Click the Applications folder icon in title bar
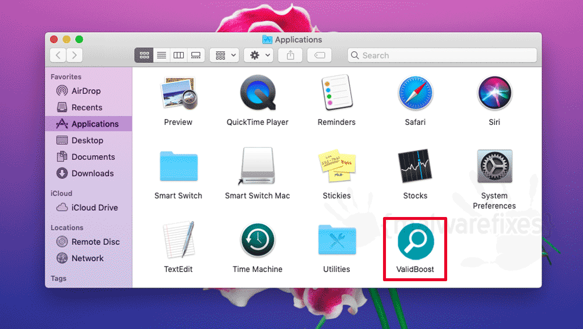 pos(267,40)
